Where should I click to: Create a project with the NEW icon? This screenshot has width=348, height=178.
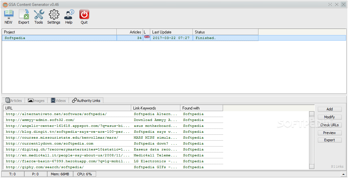(9, 17)
